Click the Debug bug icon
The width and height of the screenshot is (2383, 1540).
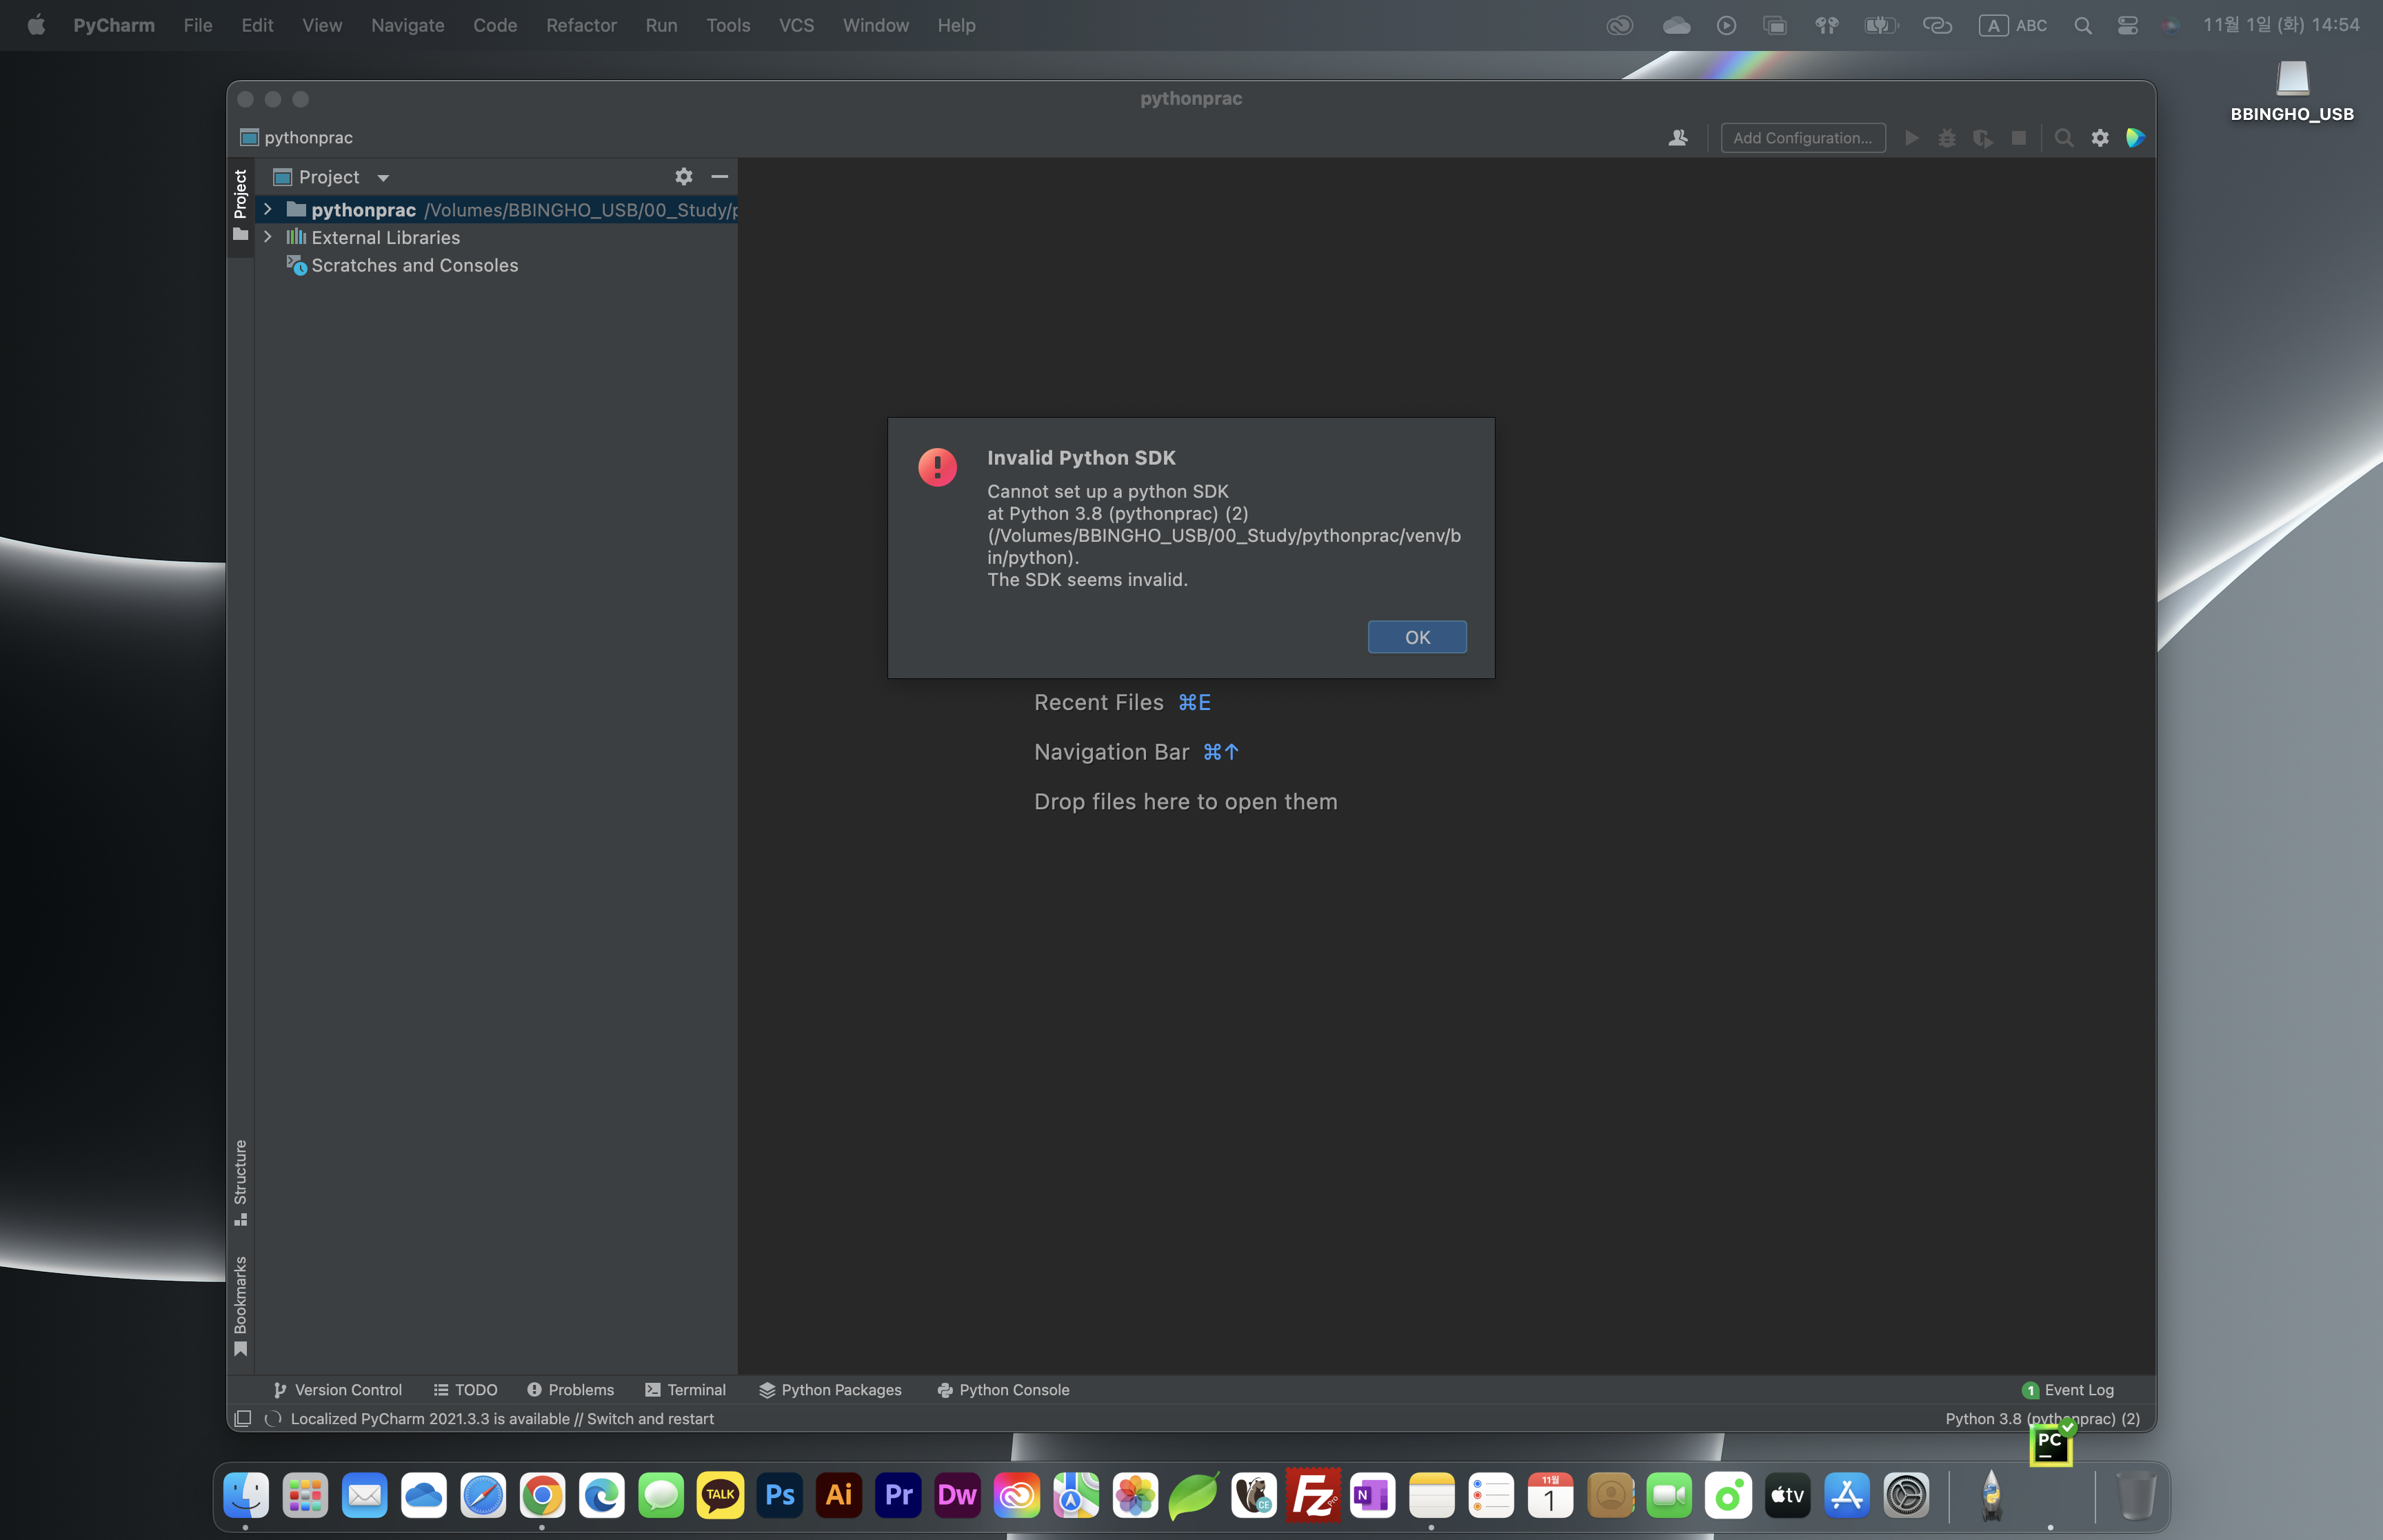tap(1947, 138)
